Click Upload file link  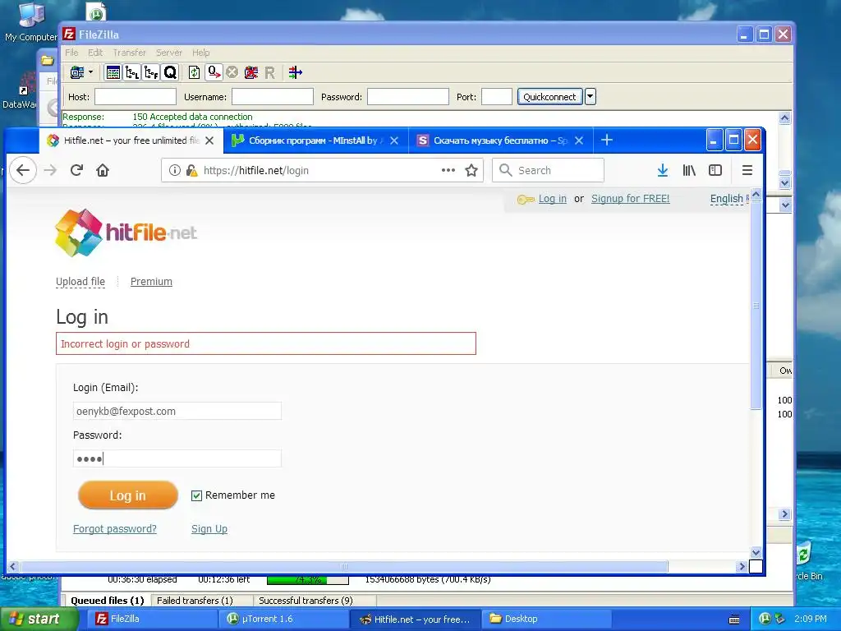click(80, 282)
